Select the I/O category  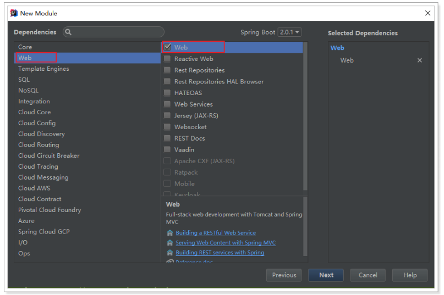pyautogui.click(x=87, y=242)
